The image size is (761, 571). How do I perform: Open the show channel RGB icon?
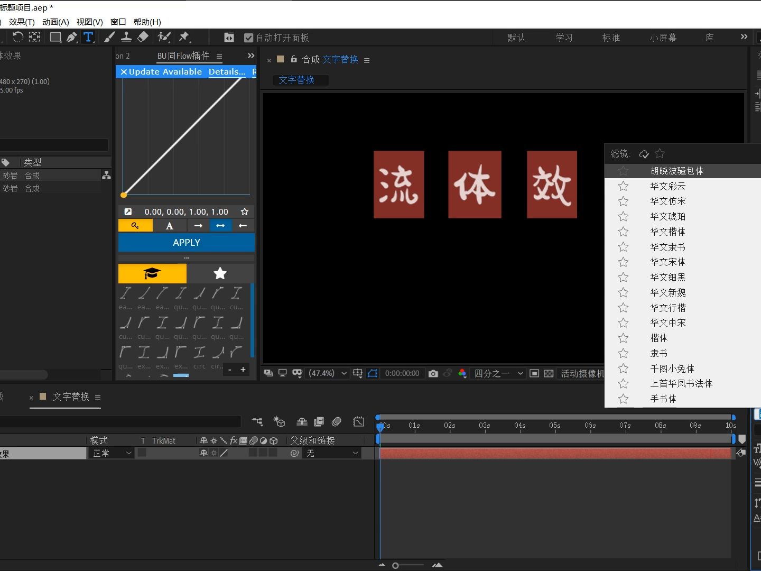coord(462,373)
